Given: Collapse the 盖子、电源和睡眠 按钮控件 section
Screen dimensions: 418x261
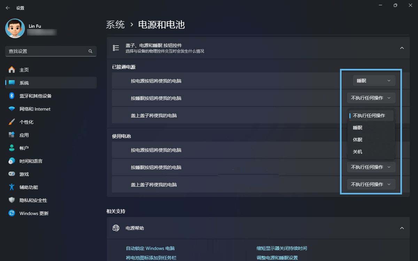Looking at the screenshot, I should coord(402,48).
